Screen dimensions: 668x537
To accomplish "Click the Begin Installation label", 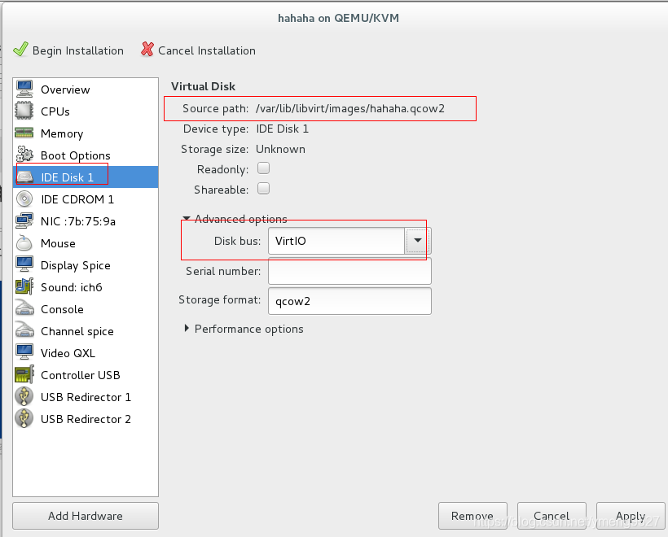I will [x=78, y=50].
